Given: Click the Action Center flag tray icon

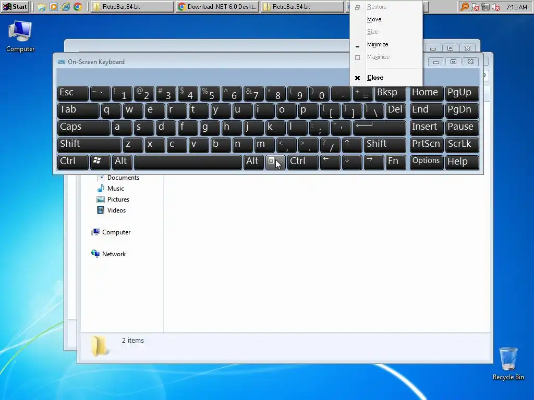Looking at the screenshot, I should [475, 7].
